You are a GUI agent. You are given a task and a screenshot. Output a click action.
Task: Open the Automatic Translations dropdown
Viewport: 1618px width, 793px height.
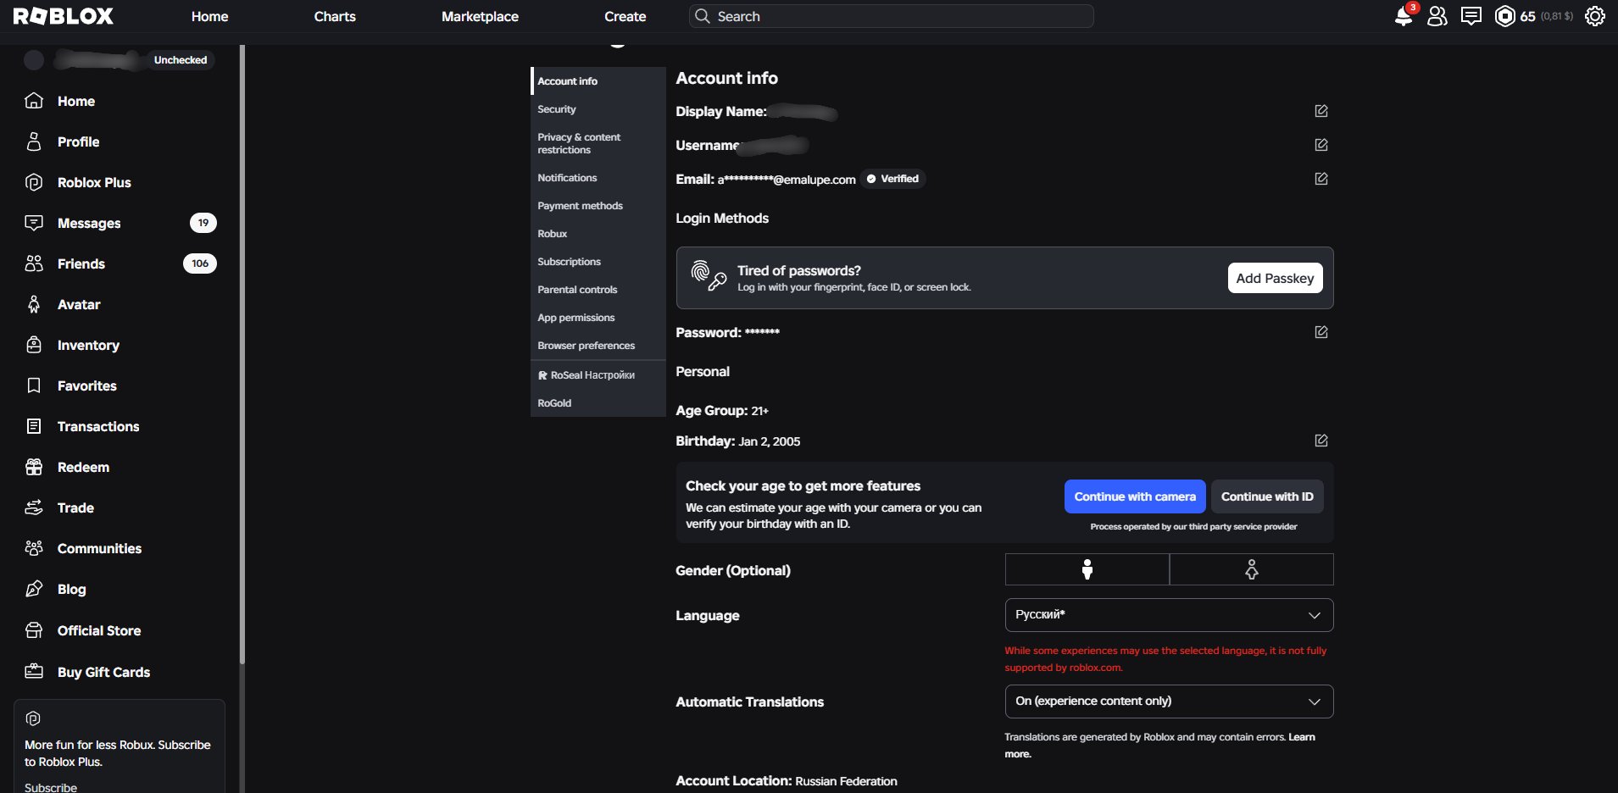pyautogui.click(x=1169, y=701)
